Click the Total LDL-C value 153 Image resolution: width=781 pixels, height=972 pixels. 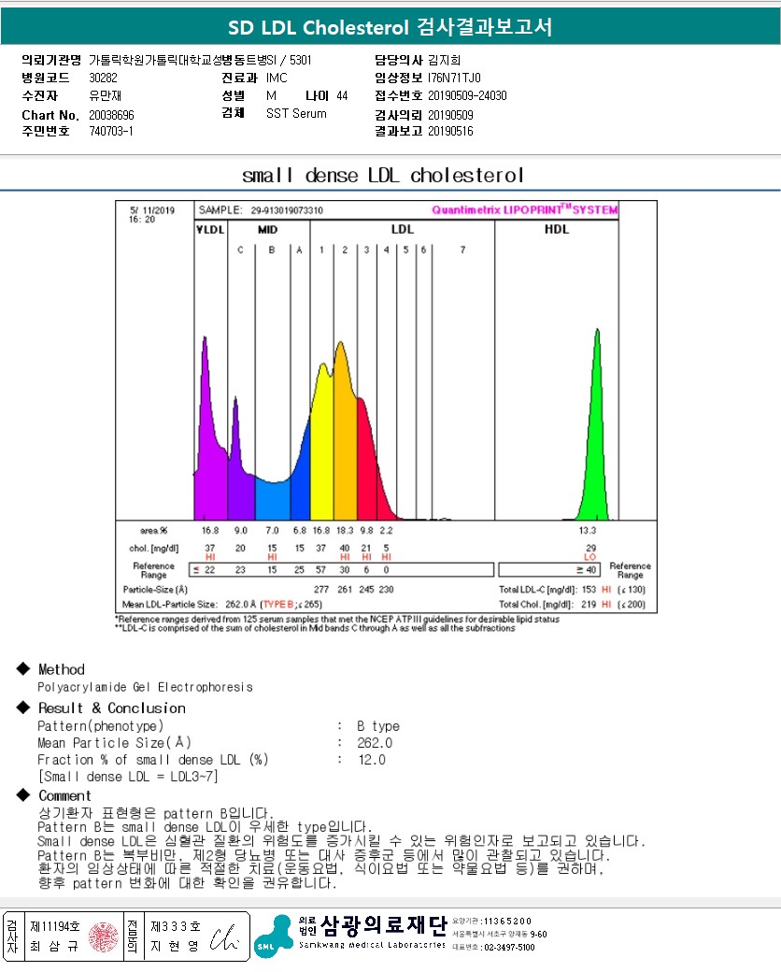click(589, 590)
